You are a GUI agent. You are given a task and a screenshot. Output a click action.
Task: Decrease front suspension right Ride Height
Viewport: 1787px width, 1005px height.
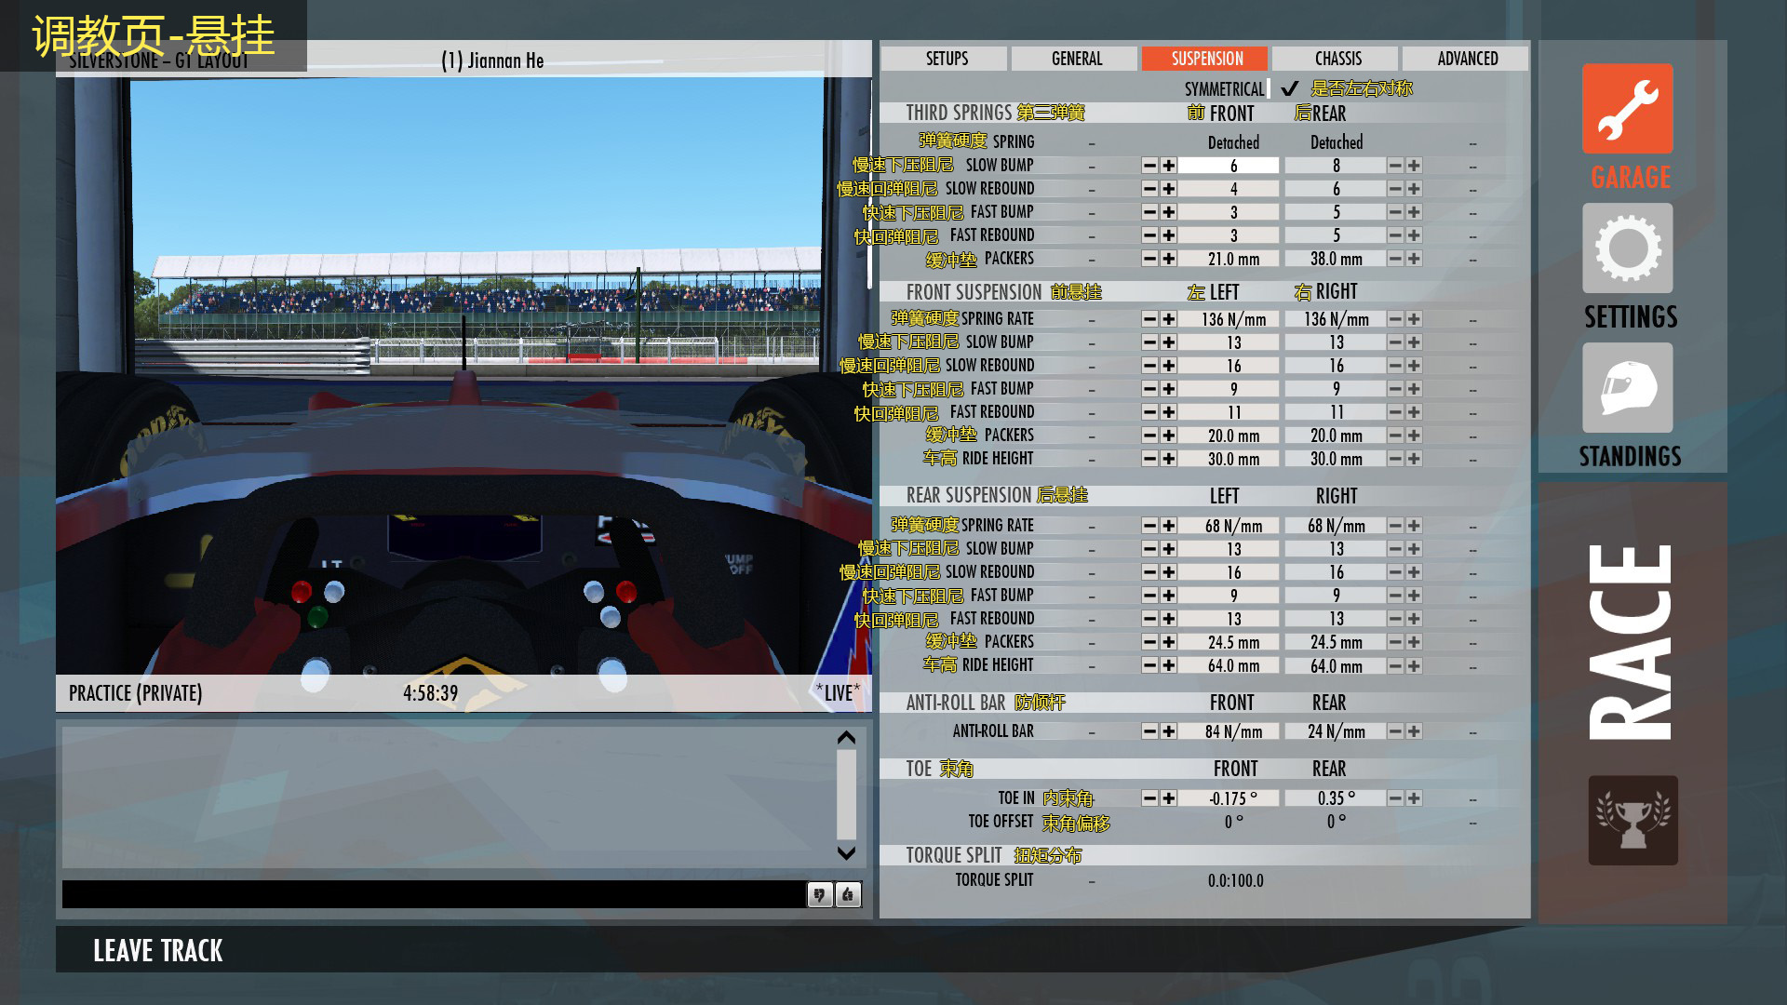point(1395,459)
